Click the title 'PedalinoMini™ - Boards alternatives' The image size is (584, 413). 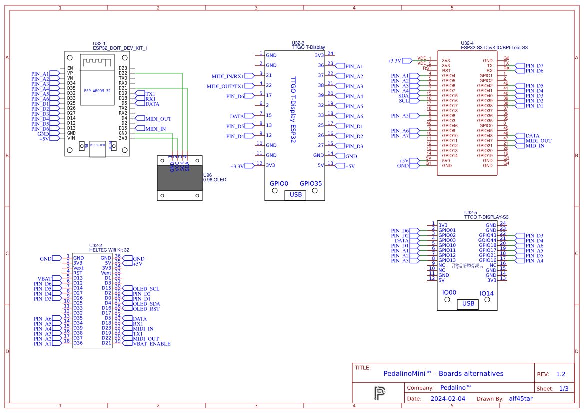click(443, 374)
